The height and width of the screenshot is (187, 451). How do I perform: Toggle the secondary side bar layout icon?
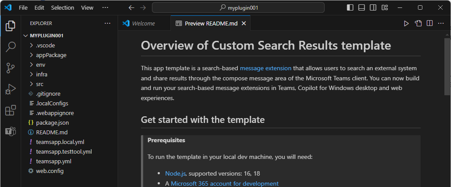[373, 8]
